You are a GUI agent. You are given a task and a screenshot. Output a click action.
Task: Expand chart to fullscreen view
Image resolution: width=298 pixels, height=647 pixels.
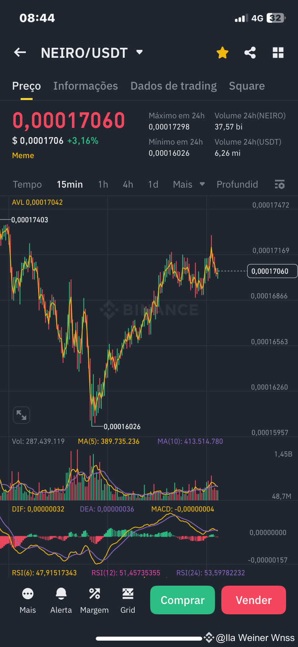coord(21,415)
